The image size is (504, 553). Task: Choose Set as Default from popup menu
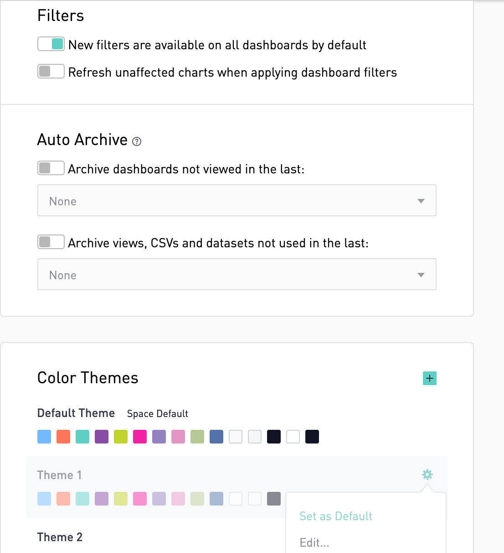pos(336,516)
